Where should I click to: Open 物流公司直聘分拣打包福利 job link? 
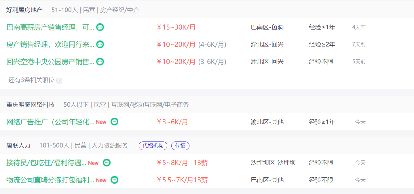[50, 180]
